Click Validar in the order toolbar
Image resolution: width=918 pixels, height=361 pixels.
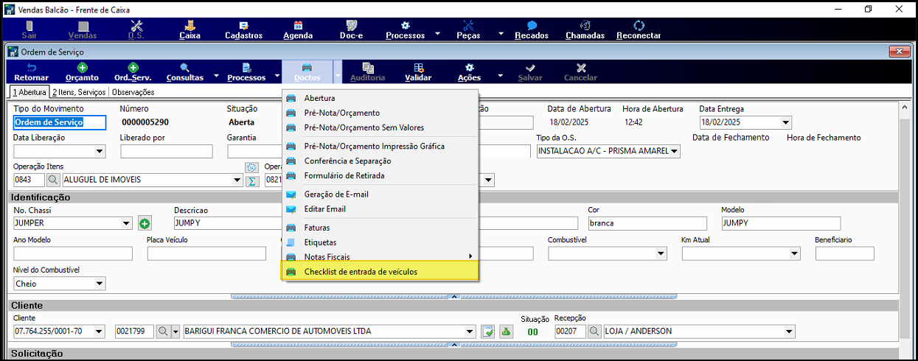[418, 72]
